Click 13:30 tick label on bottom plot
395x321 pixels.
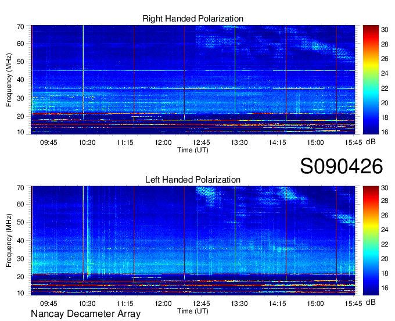pyautogui.click(x=239, y=304)
